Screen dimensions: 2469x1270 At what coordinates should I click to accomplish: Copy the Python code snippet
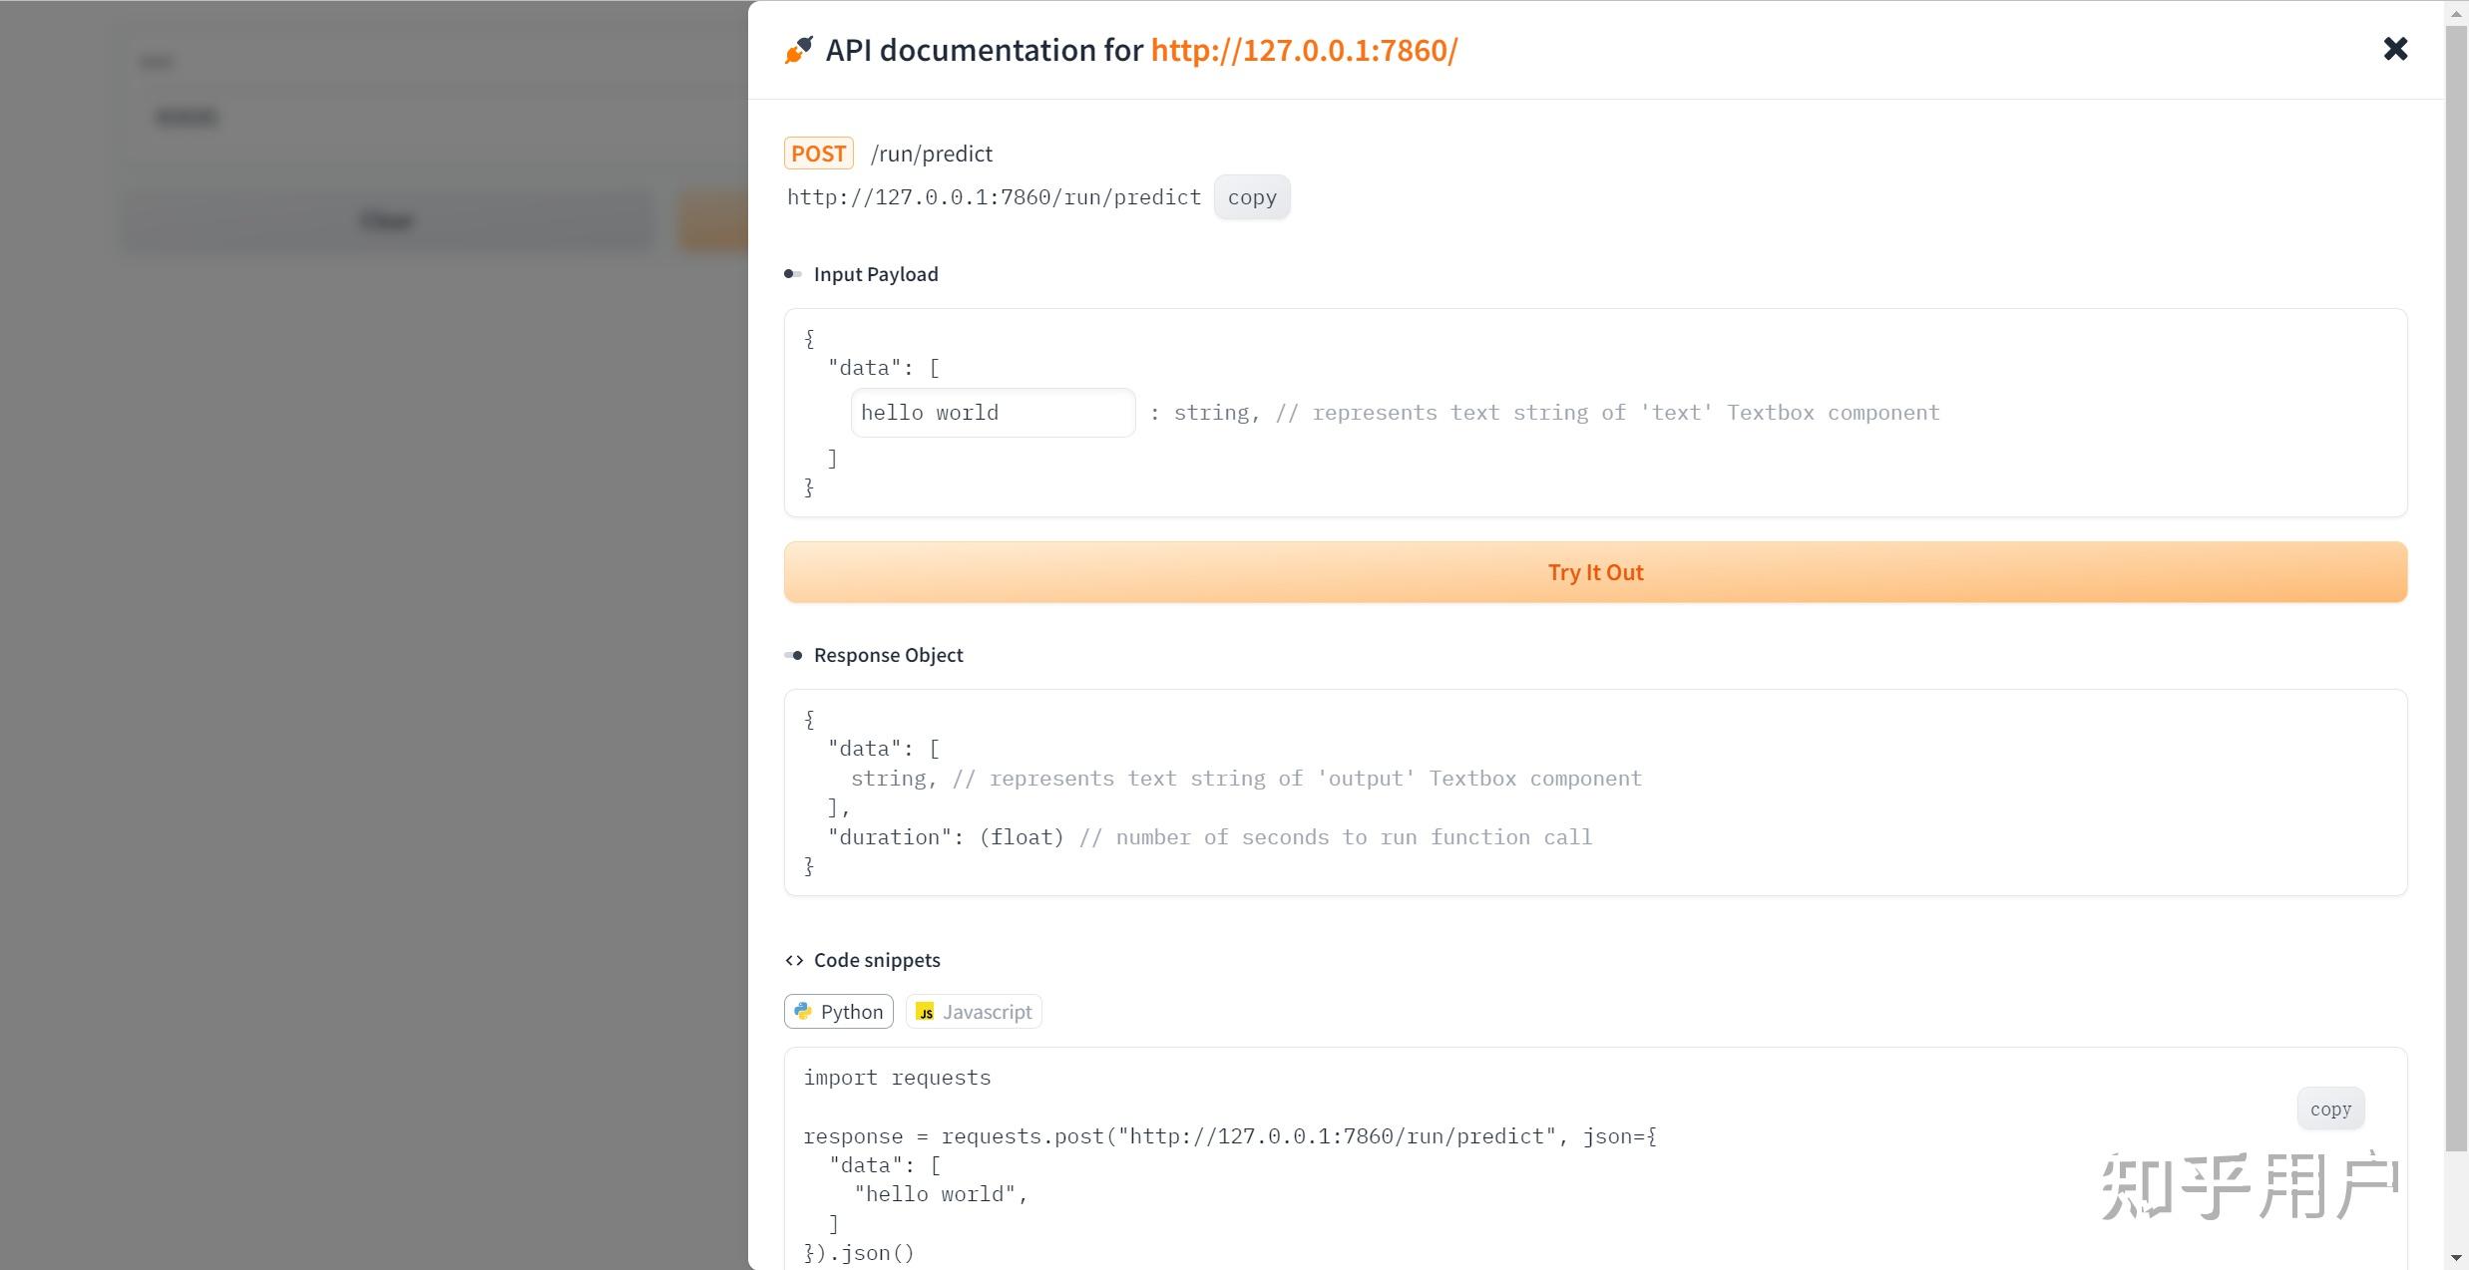pyautogui.click(x=2330, y=1108)
